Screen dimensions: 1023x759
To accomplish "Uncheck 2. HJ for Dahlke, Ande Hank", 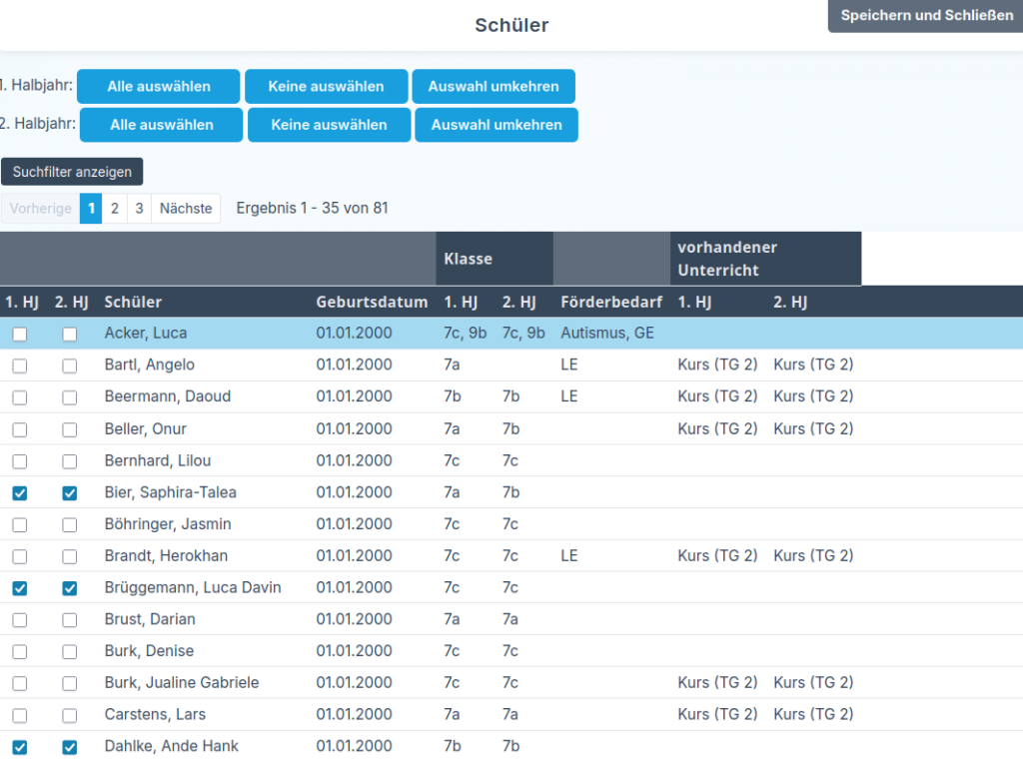I will click(69, 747).
